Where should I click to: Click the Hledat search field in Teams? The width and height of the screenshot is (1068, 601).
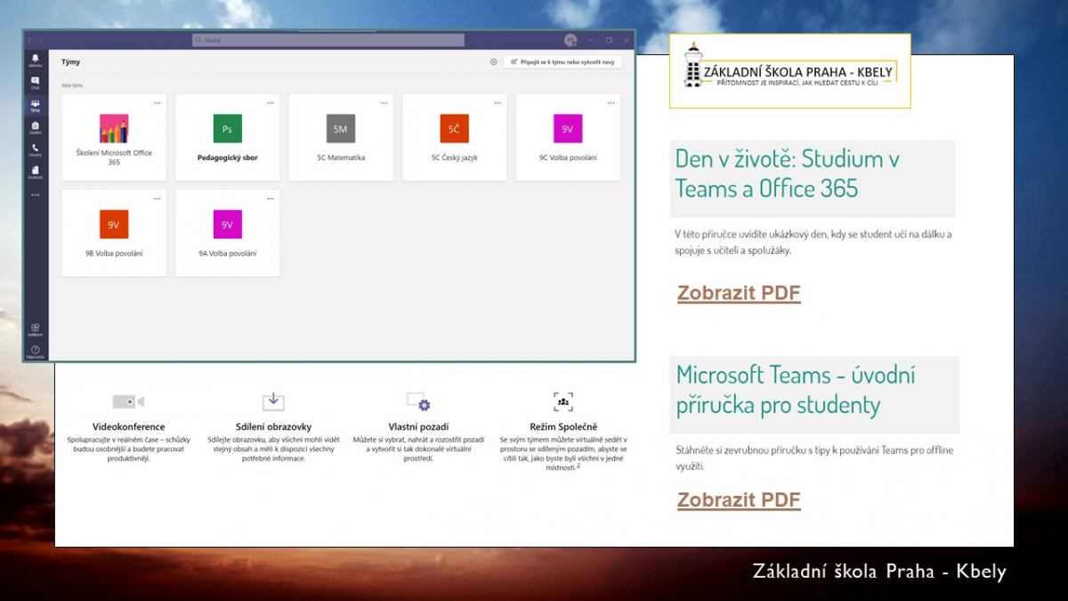point(328,40)
